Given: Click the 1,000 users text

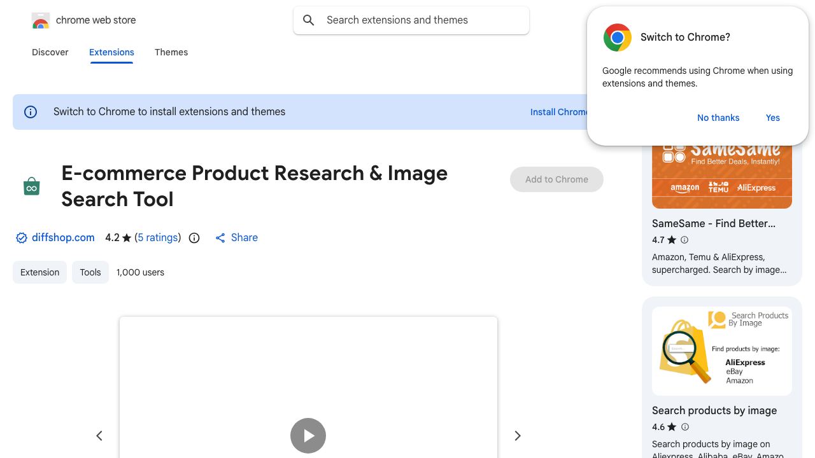Looking at the screenshot, I should pos(140,272).
